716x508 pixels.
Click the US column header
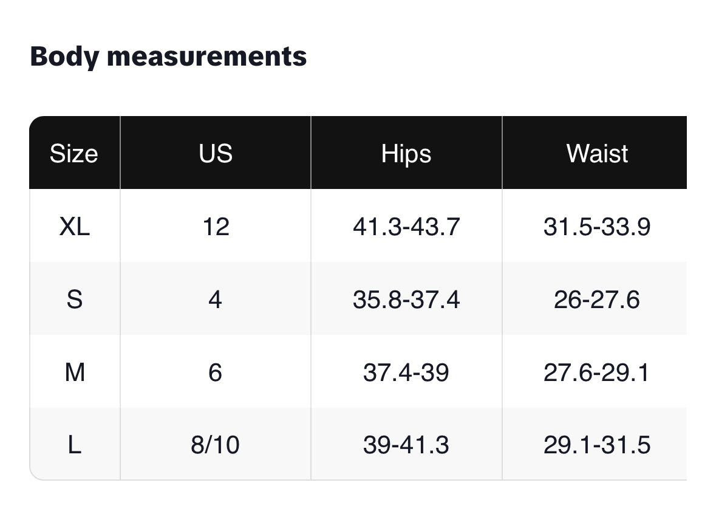pos(216,154)
